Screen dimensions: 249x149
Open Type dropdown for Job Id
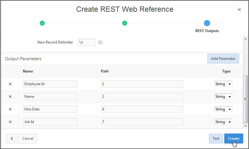pyautogui.click(x=223, y=122)
